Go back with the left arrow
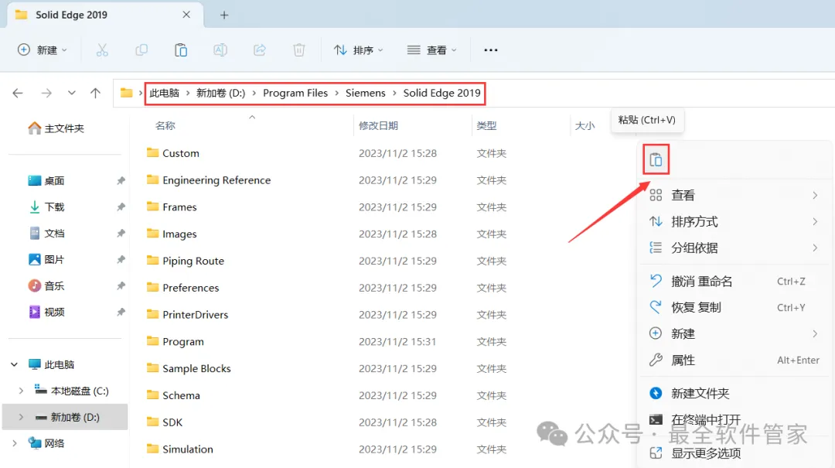 pos(18,94)
